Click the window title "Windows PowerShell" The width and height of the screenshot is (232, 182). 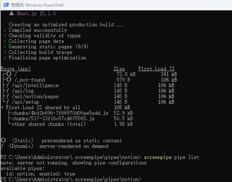click(45, 5)
